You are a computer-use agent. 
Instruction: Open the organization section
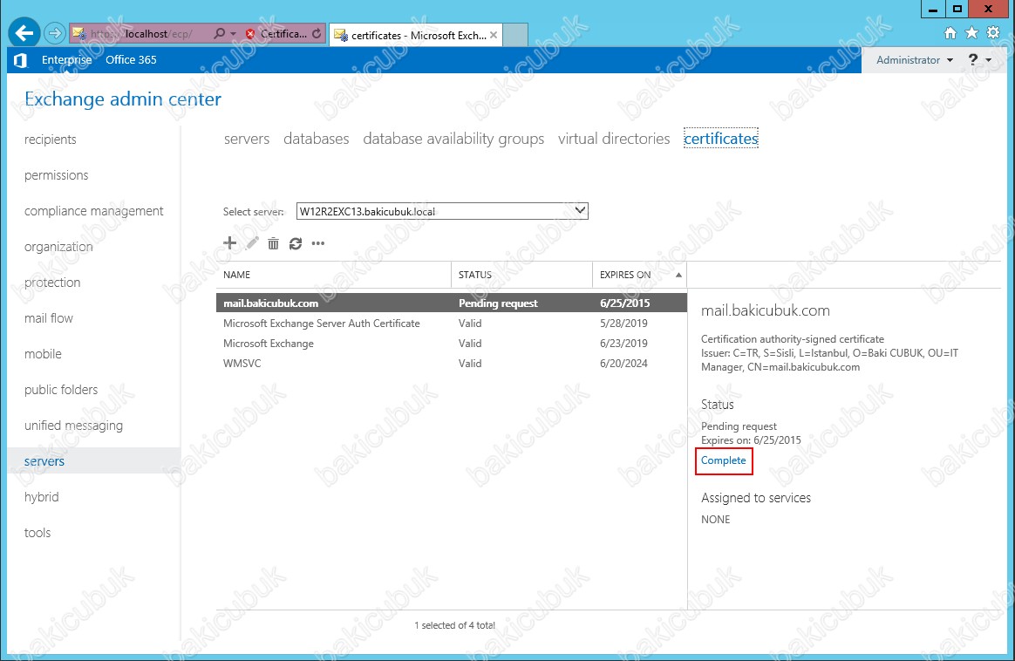pos(58,247)
